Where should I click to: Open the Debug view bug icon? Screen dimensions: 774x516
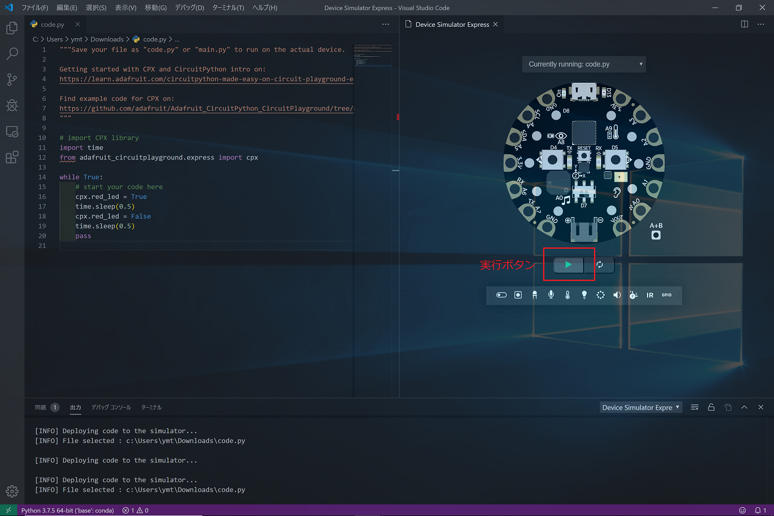(12, 105)
